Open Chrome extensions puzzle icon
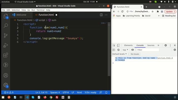 click(x=158, y=11)
